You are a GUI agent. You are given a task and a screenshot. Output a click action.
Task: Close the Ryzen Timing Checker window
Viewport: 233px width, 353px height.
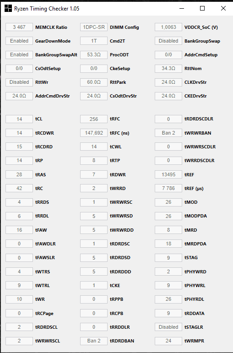[x=223, y=9]
